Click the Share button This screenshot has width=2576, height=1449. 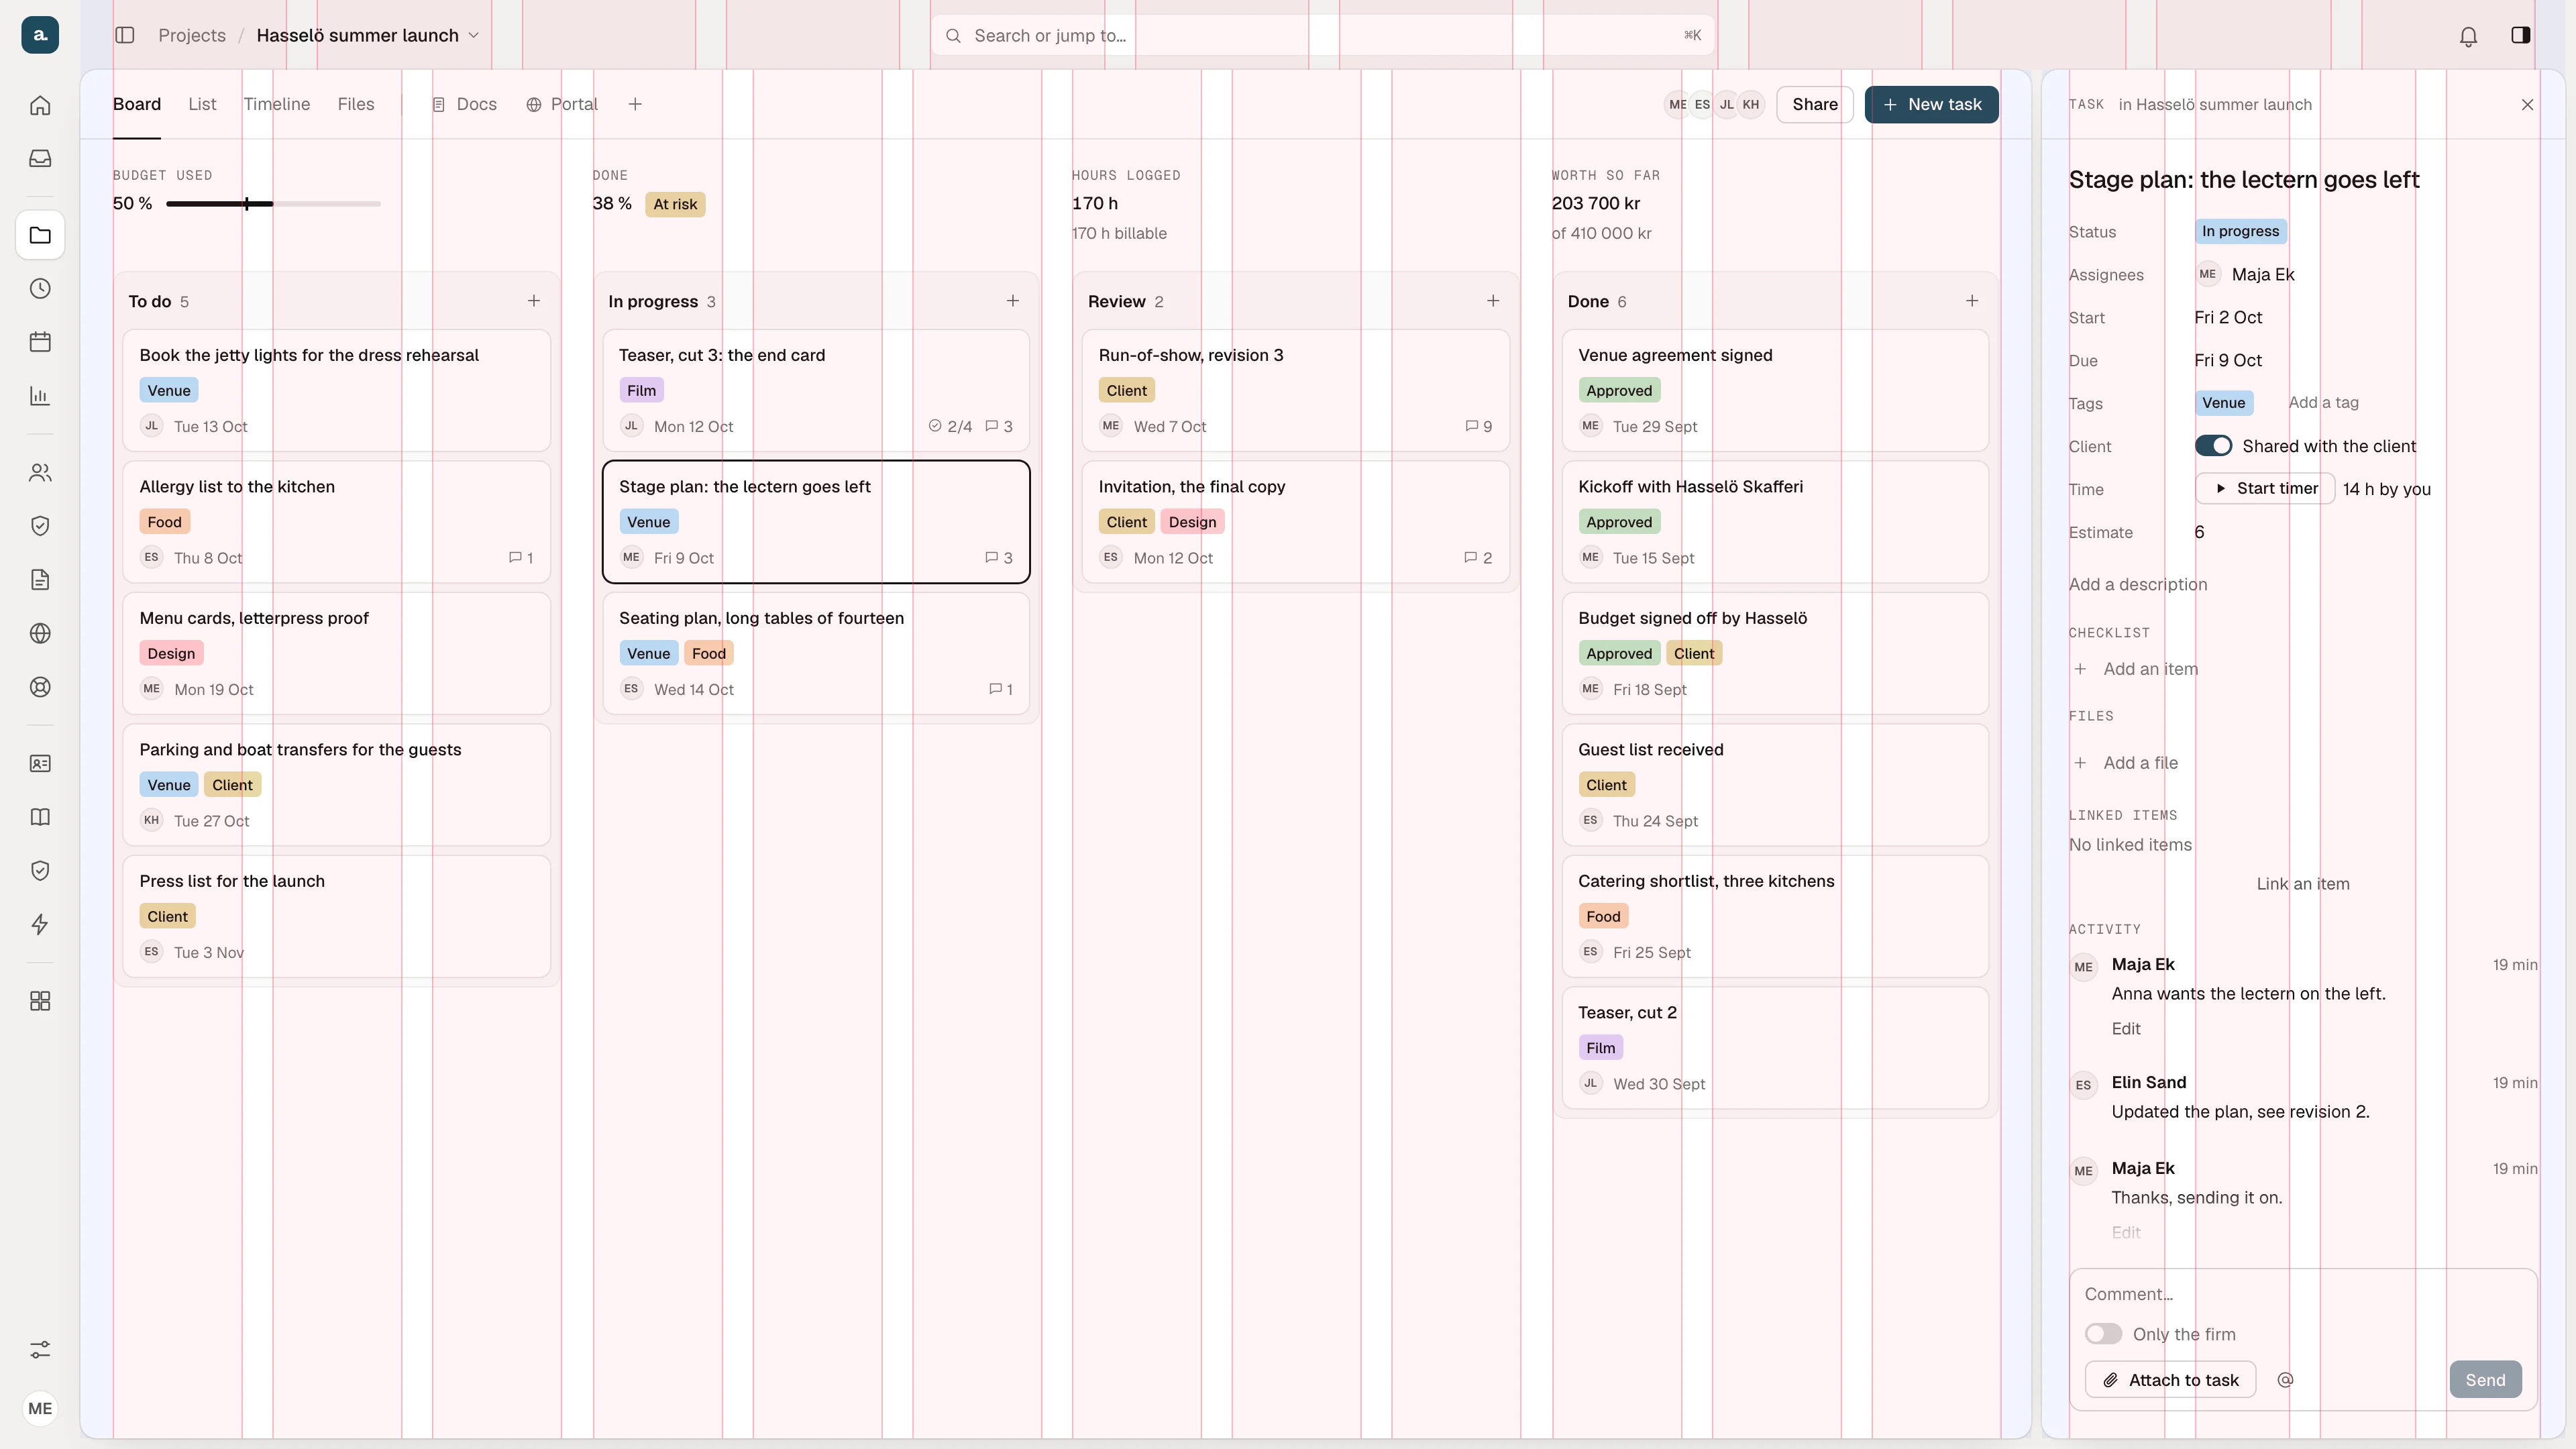(x=1815, y=104)
